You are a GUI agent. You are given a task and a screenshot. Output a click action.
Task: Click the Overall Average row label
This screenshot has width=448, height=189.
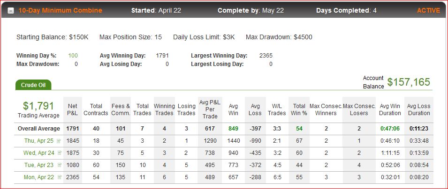coord(39,129)
